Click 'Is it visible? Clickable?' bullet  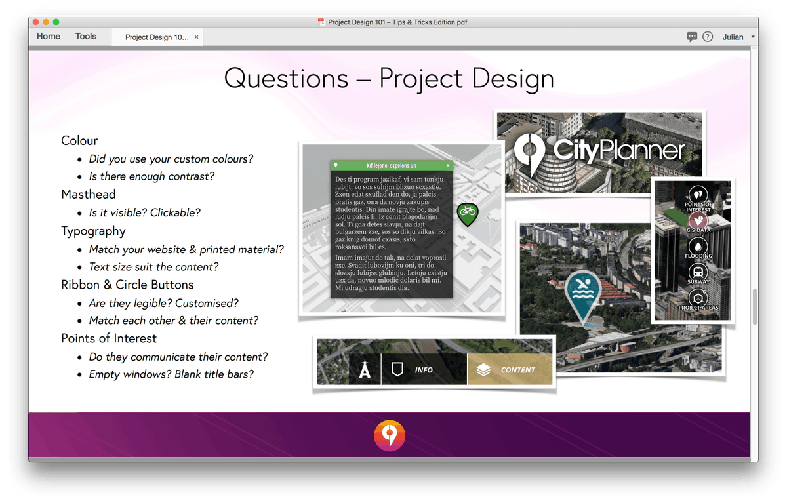145,212
